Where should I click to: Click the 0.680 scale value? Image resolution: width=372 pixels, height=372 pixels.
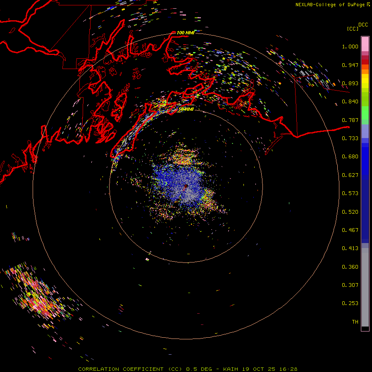[x=350, y=157]
